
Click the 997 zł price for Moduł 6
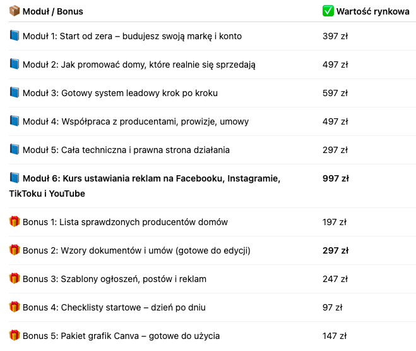(335, 178)
